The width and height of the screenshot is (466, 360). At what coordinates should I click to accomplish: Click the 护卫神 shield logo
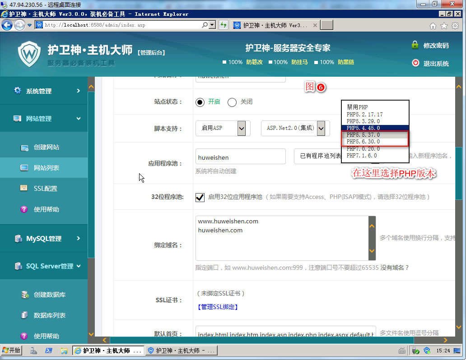coord(29,54)
